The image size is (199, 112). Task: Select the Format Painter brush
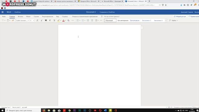tap(13, 21)
